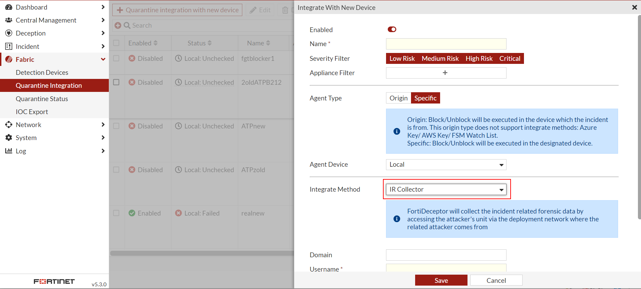
Task: Open the Quarantine Status menu item
Action: [42, 99]
